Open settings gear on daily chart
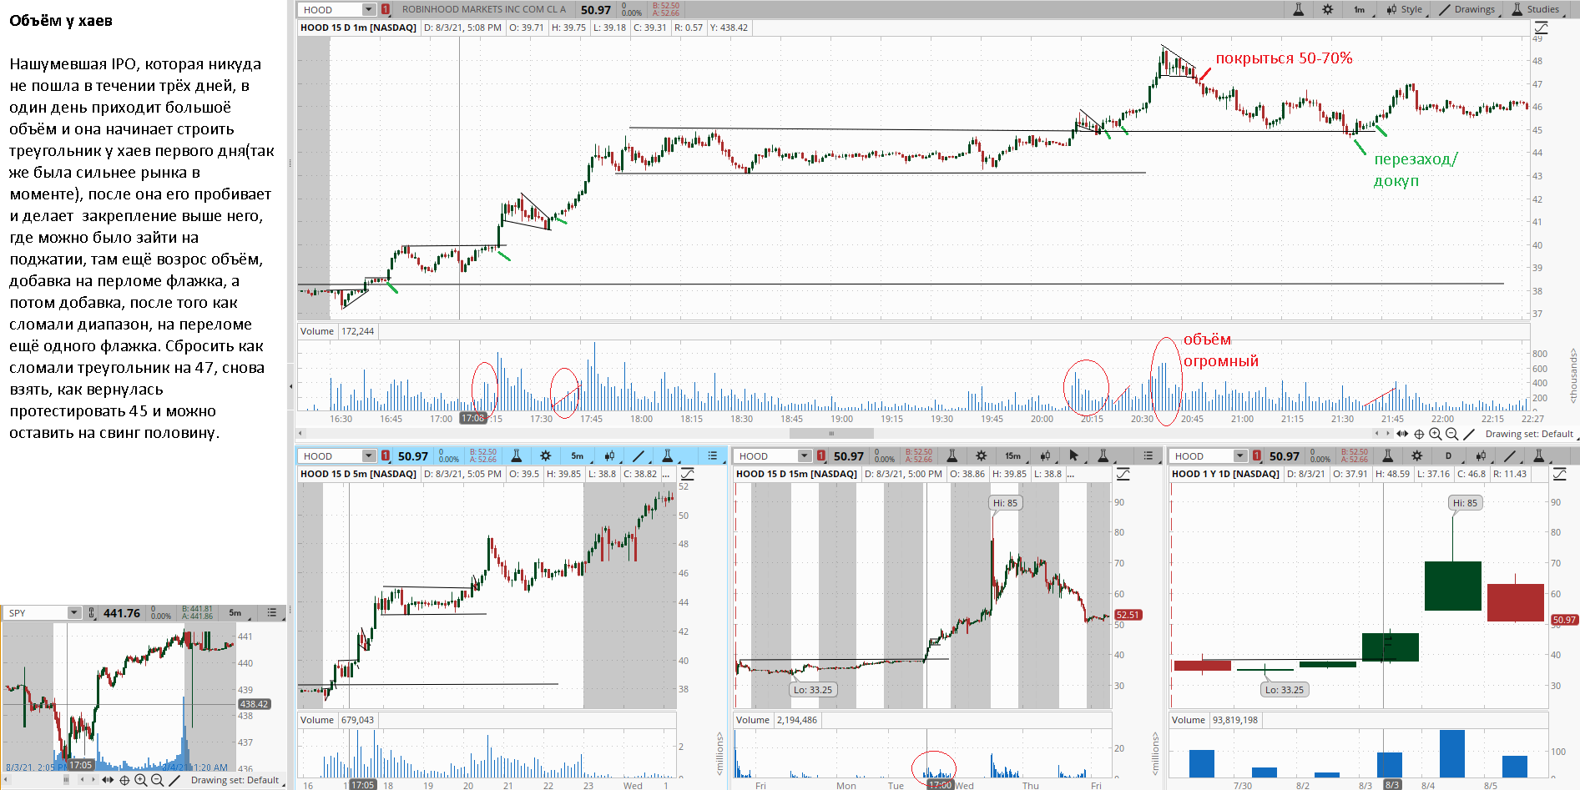 1416,455
